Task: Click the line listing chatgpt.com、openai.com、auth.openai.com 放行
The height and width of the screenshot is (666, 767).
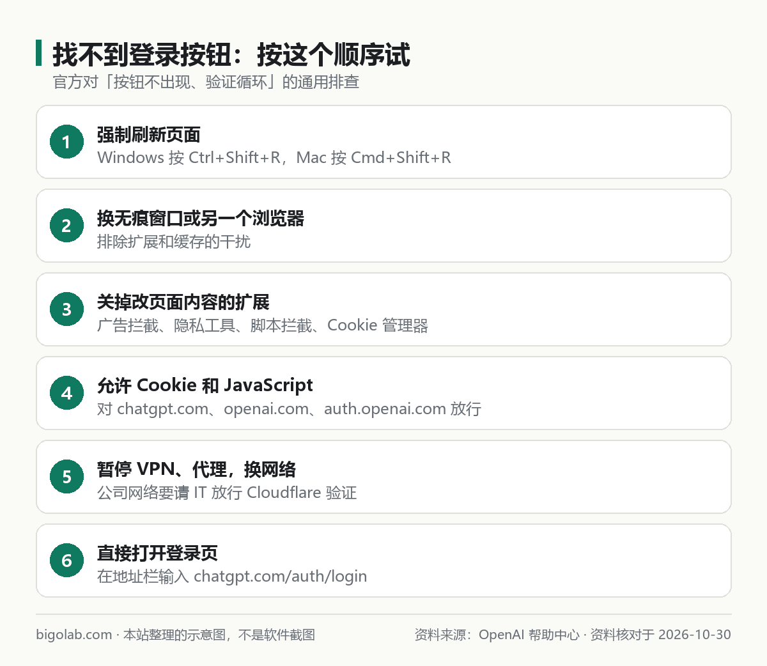Action: click(x=290, y=409)
